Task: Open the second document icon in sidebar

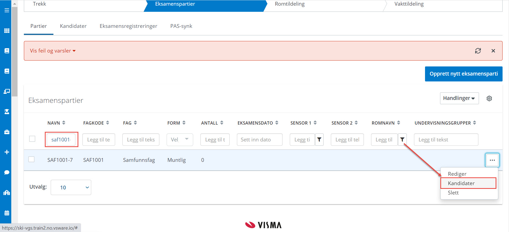Action: click(x=7, y=71)
